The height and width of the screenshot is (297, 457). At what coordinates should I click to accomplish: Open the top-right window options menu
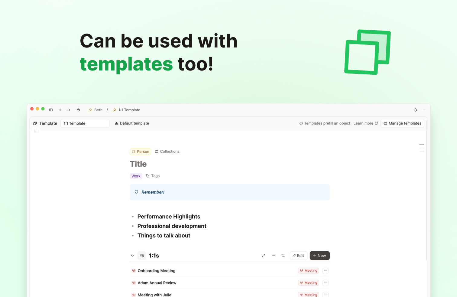pyautogui.click(x=424, y=110)
